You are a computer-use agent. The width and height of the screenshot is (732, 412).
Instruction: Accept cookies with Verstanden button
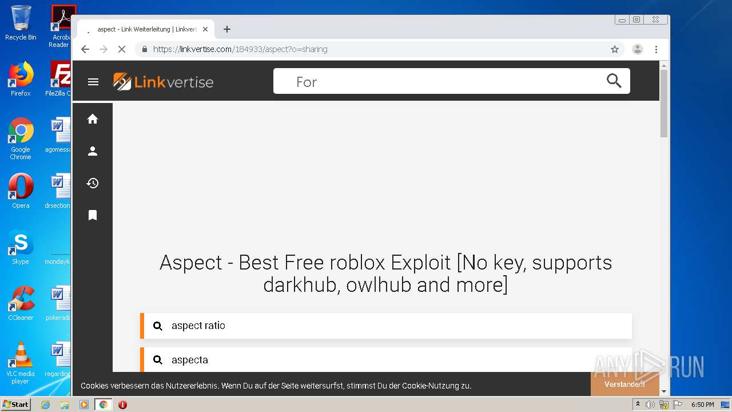624,384
